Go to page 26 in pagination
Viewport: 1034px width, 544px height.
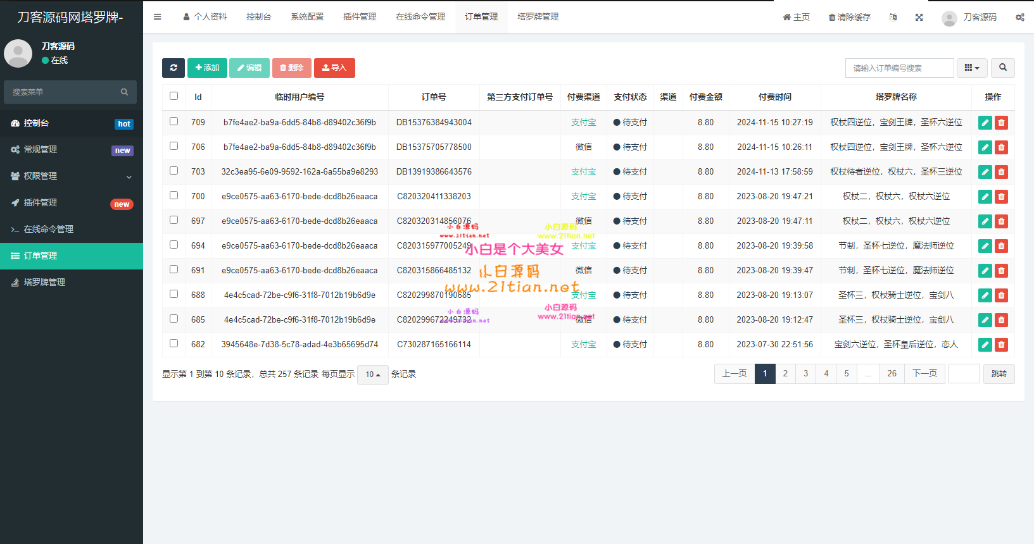click(x=892, y=374)
